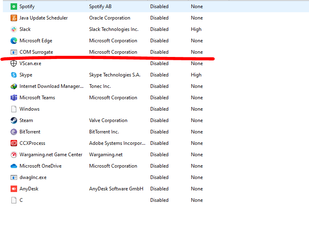Select the Java Update Scheduler entry name
The width and height of the screenshot is (309, 249).
[x=44, y=18]
